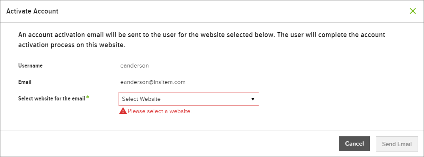Click the 'Please select a website.' error message

[x=160, y=111]
